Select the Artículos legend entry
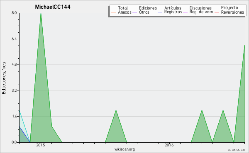 tap(173, 8)
